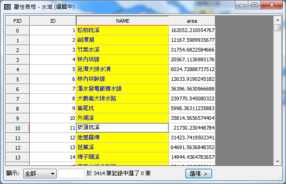
Task: Click the record number input field
Action: [71, 173]
